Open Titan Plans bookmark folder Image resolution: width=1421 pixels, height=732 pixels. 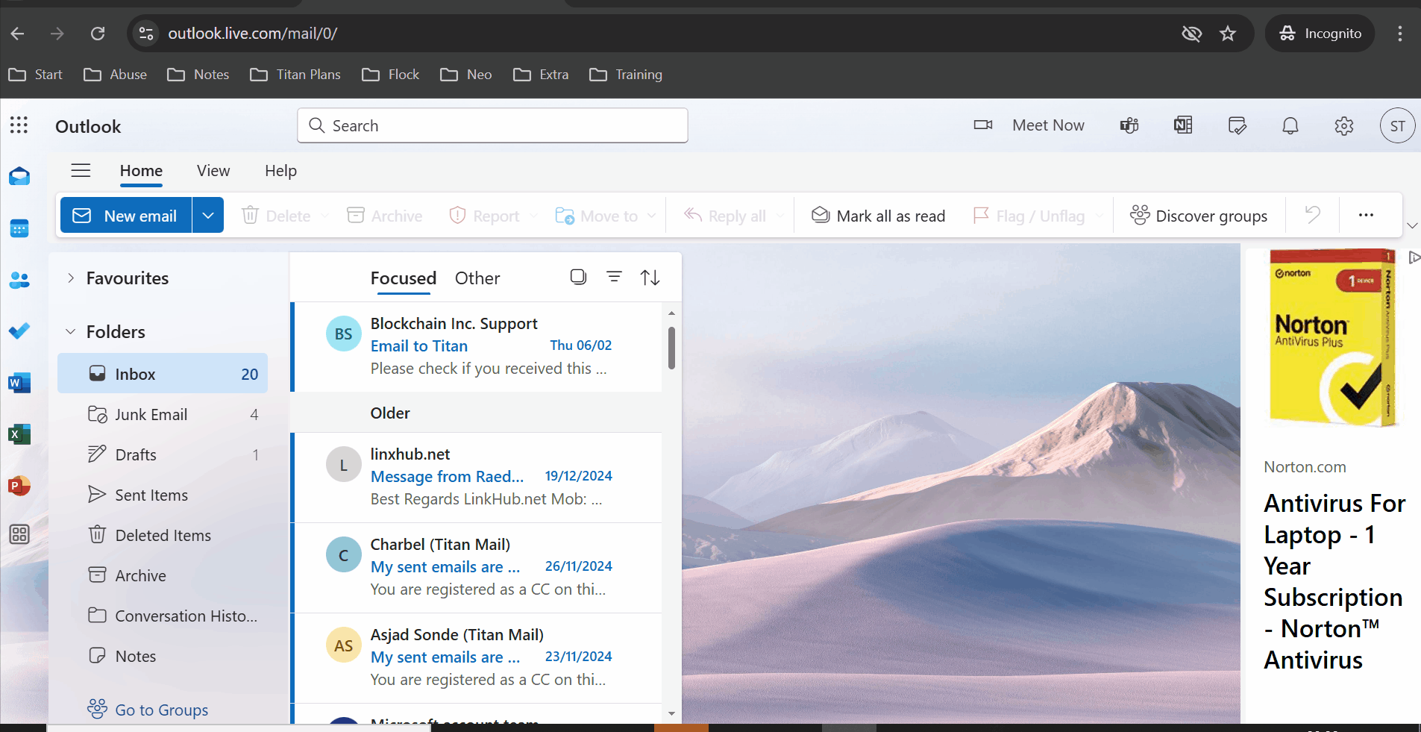[295, 75]
